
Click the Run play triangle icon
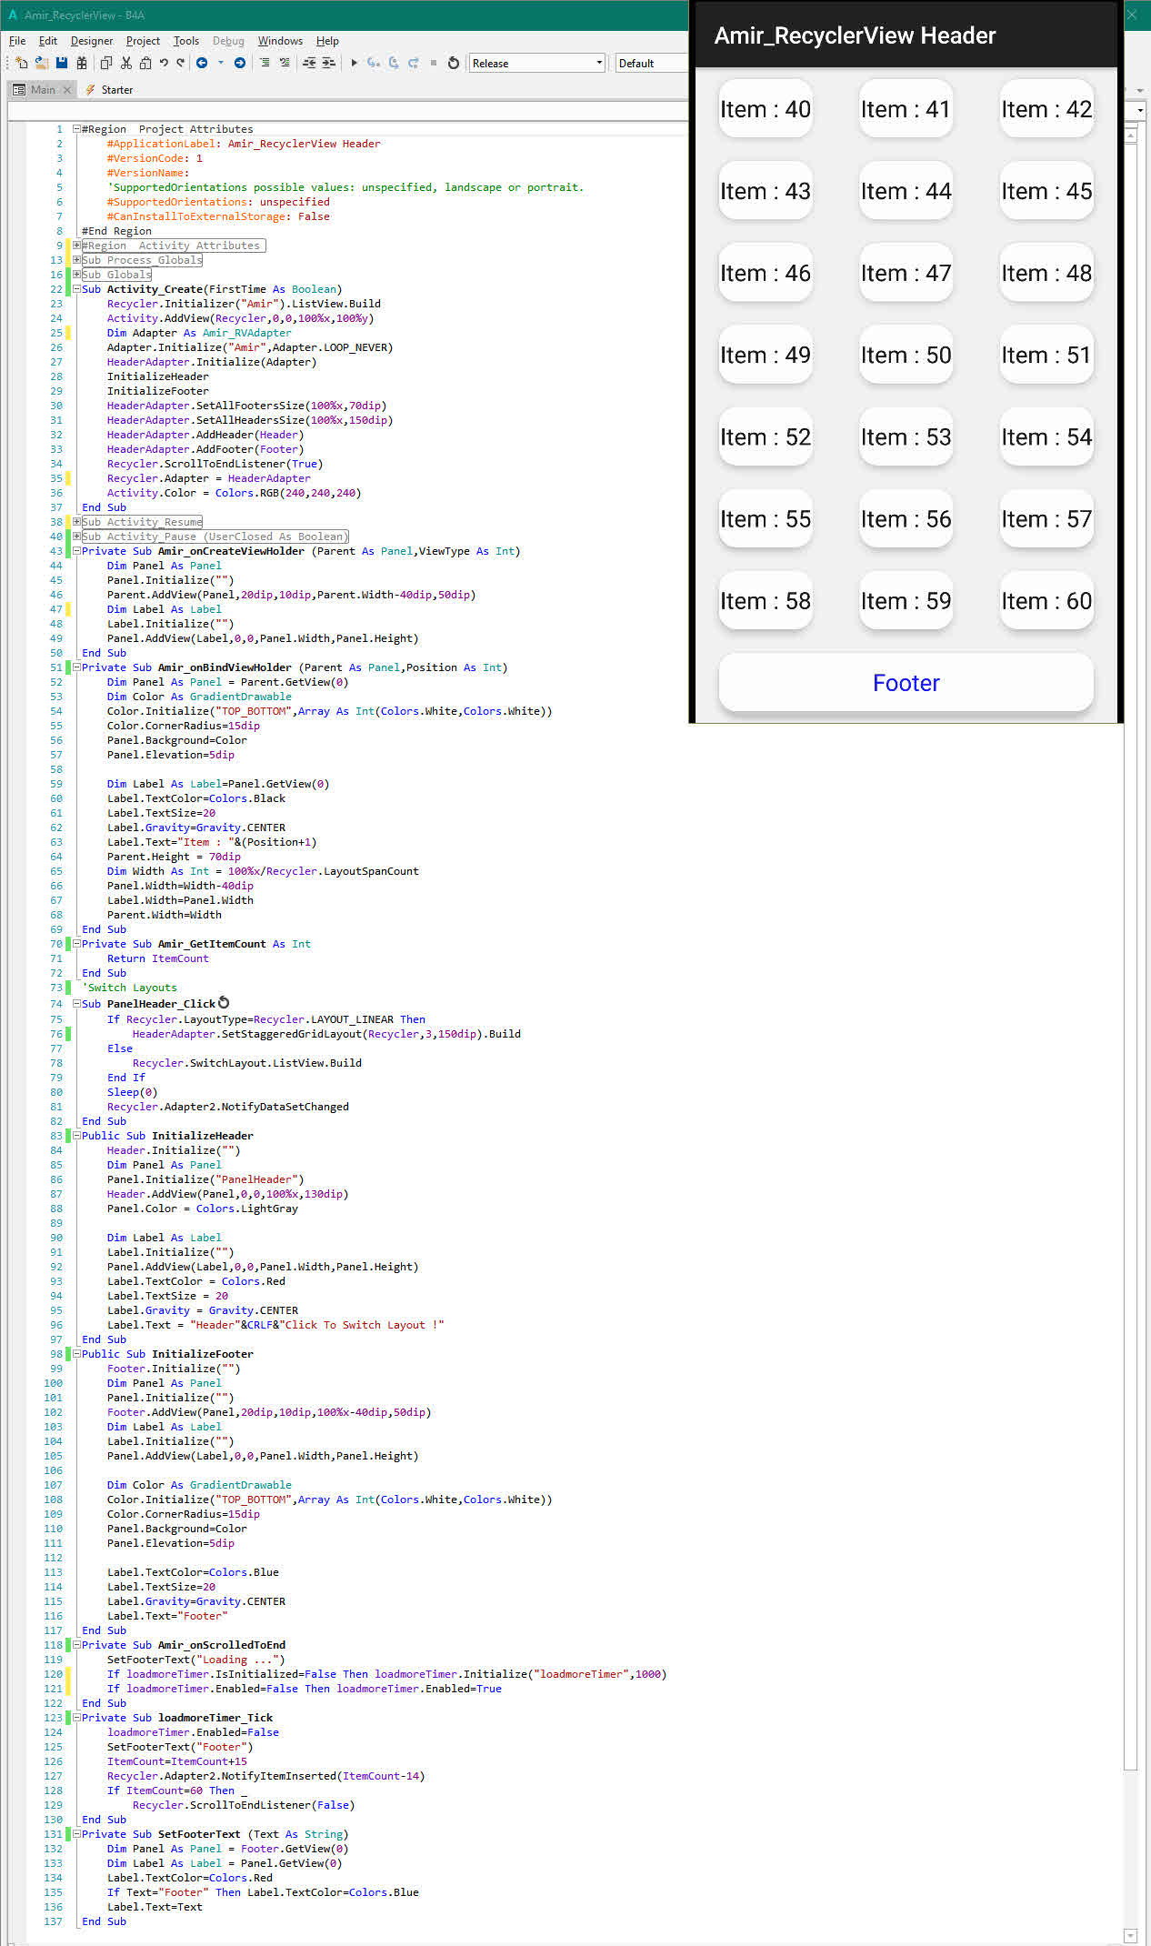coord(355,63)
